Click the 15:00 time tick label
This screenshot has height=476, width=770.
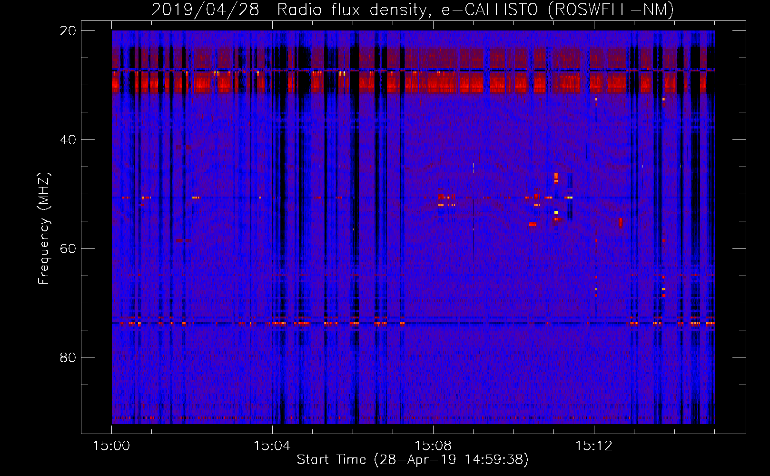111,446
